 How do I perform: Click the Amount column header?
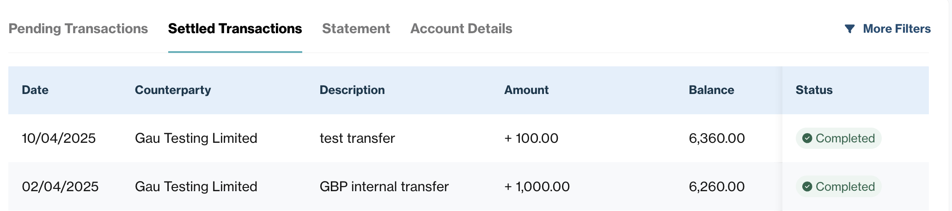click(x=526, y=90)
